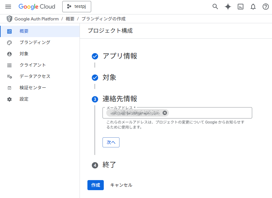Click キャンセル to cancel setup
This screenshot has height=198, width=272.
(121, 185)
